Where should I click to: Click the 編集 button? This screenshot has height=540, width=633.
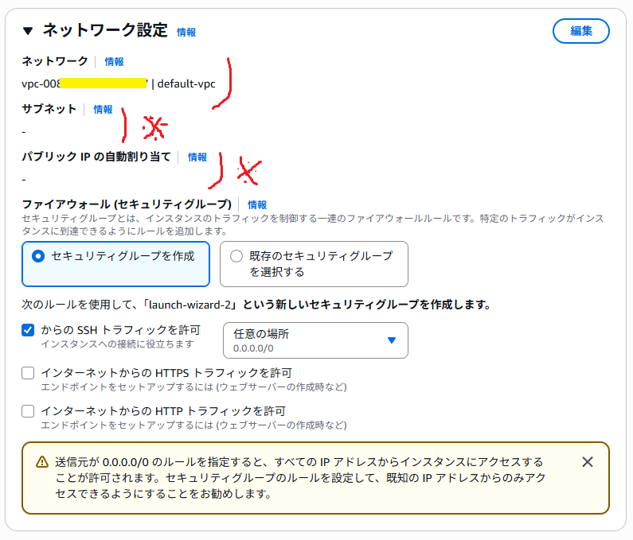click(580, 31)
